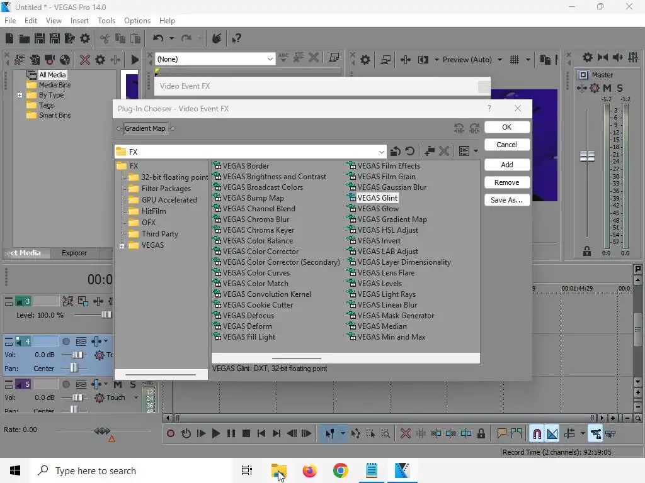Viewport: 645px width, 483px height.
Task: Open Touch automation mode dropdown on track 5
Action: click(x=136, y=397)
